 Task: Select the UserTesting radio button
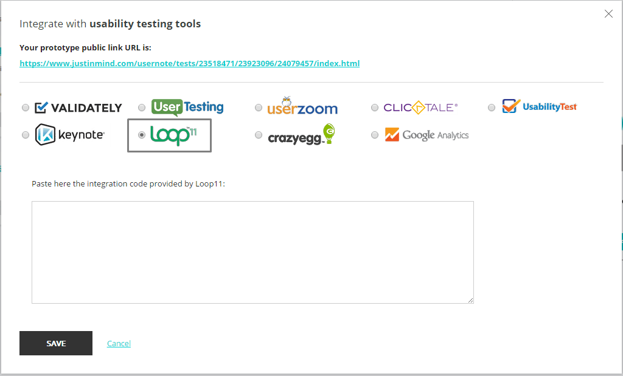(142, 108)
